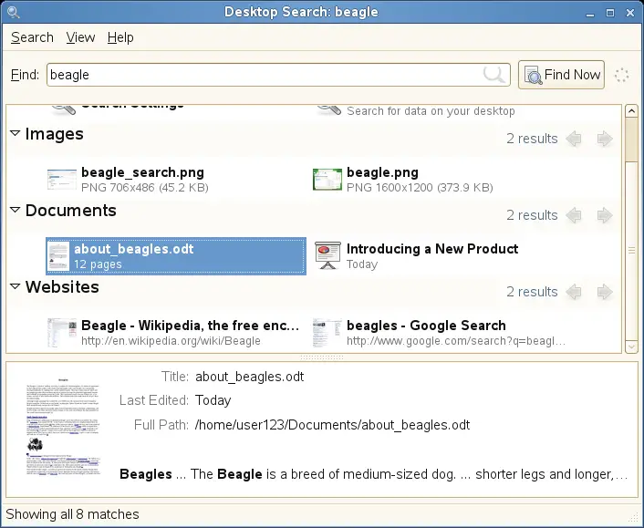Click the previous arrow in Documents section
644x528 pixels.
coord(574,215)
